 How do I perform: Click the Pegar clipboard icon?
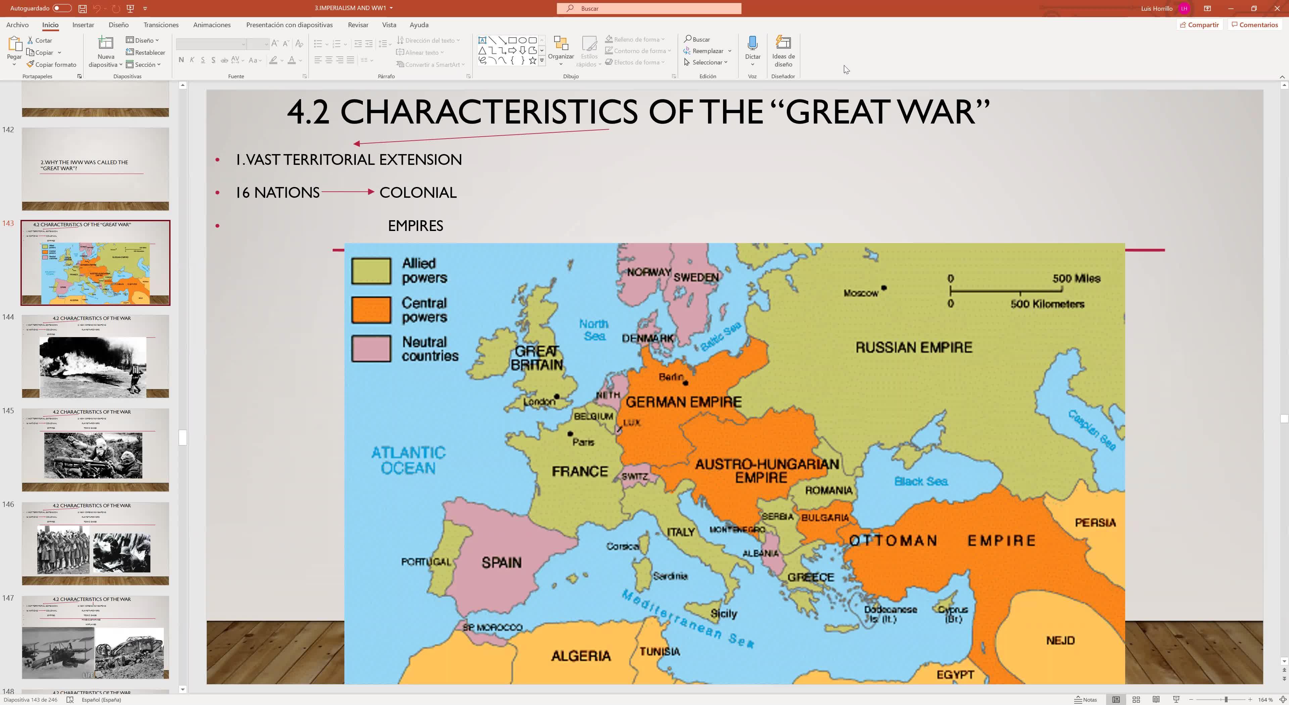[x=14, y=45]
